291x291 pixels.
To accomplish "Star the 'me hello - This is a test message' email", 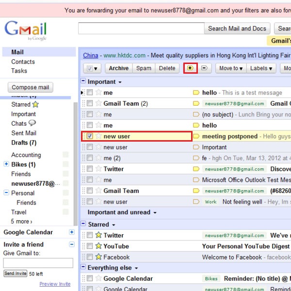I will [98, 92].
